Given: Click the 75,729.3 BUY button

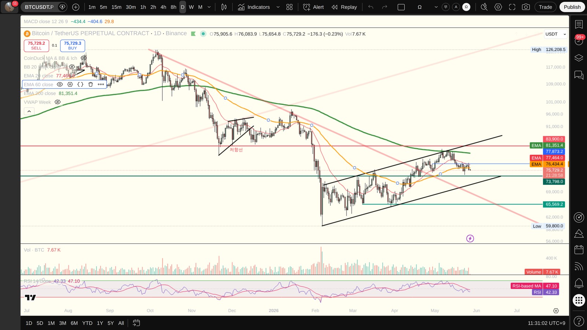Looking at the screenshot, I should (x=73, y=45).
